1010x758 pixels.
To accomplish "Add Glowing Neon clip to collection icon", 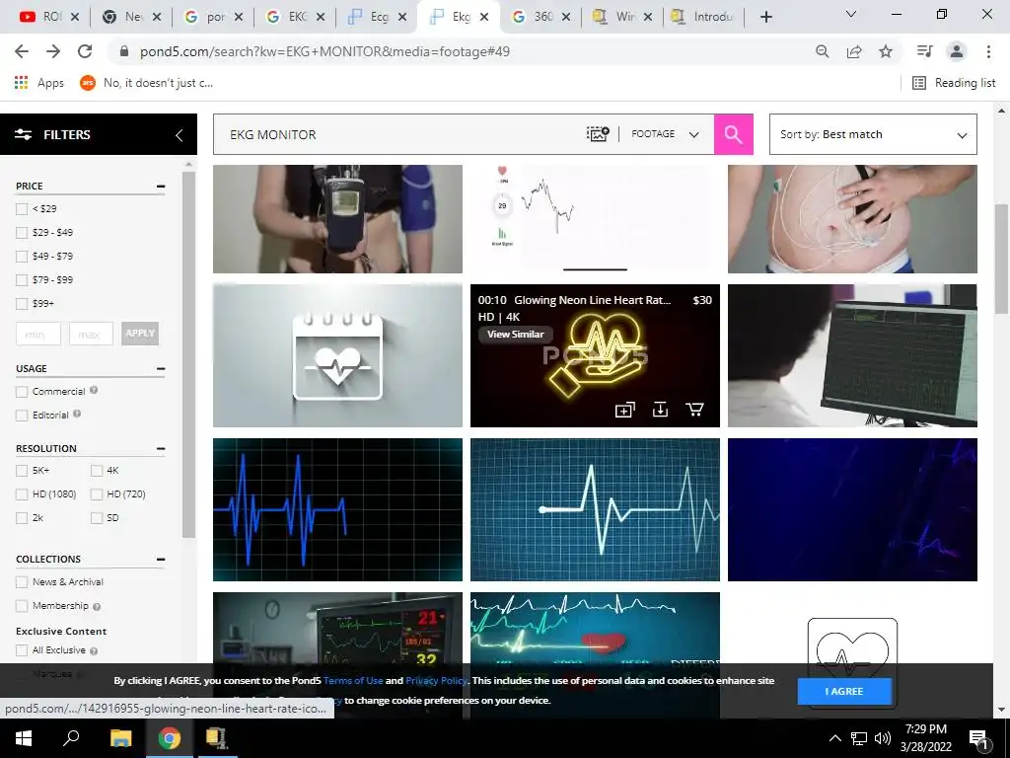I will pyautogui.click(x=624, y=410).
